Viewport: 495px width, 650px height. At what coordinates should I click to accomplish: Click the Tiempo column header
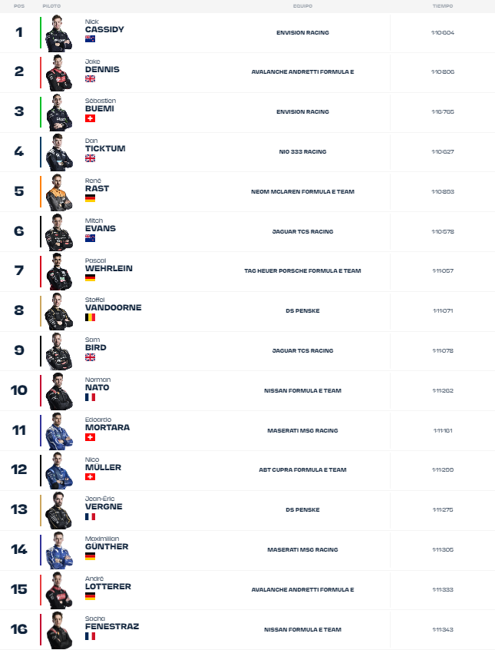(442, 6)
